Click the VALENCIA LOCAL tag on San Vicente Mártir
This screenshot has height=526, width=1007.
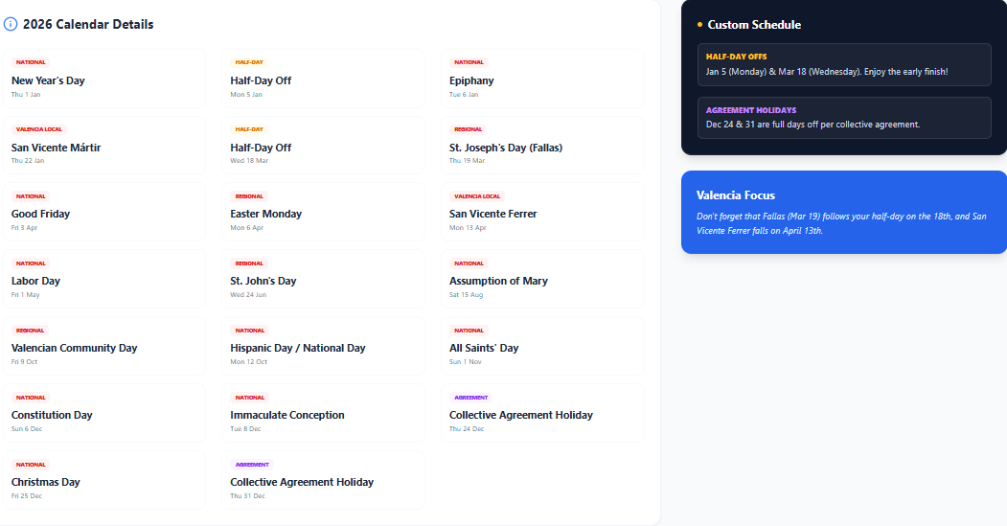pyautogui.click(x=39, y=129)
